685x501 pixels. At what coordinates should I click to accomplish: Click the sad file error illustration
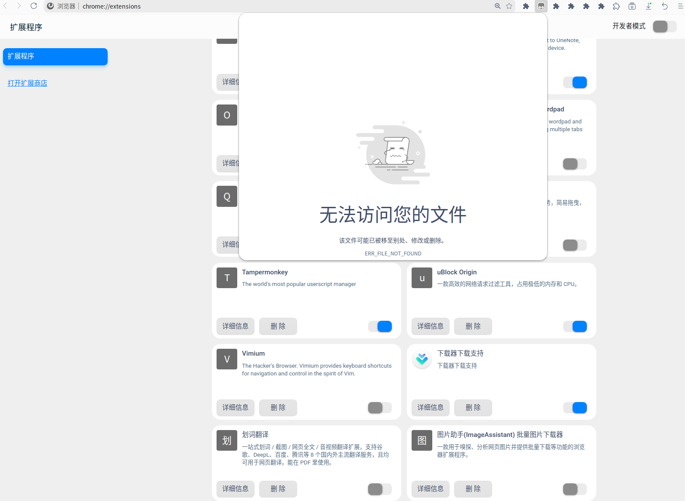[x=393, y=153]
